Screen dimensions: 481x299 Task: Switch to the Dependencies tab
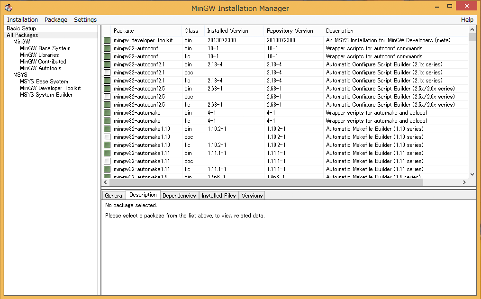[x=179, y=196]
